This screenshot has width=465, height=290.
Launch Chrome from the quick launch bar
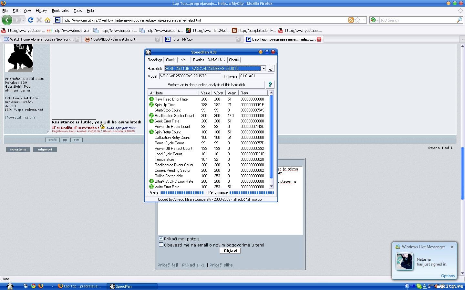click(33, 286)
